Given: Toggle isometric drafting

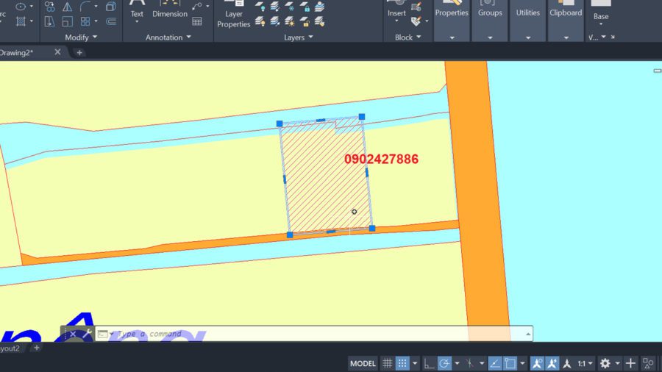Looking at the screenshot, I should tap(469, 363).
